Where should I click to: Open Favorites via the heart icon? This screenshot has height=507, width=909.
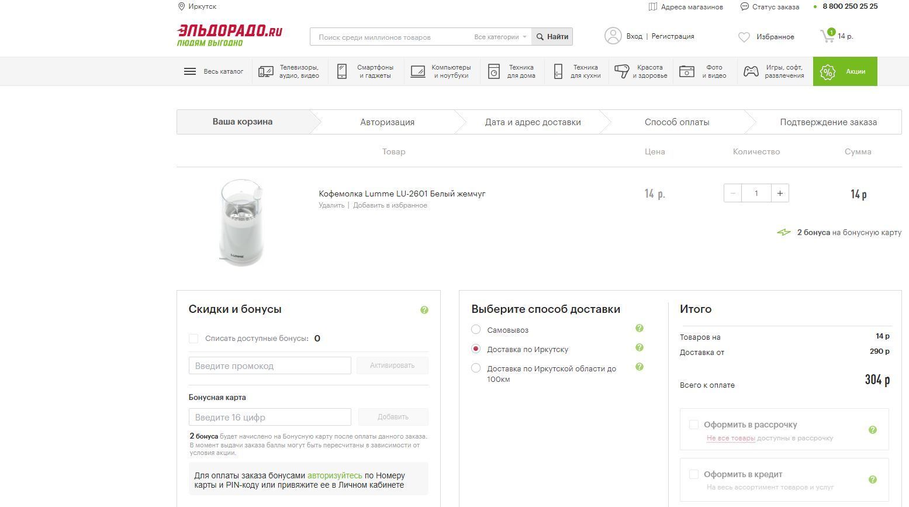pyautogui.click(x=744, y=37)
